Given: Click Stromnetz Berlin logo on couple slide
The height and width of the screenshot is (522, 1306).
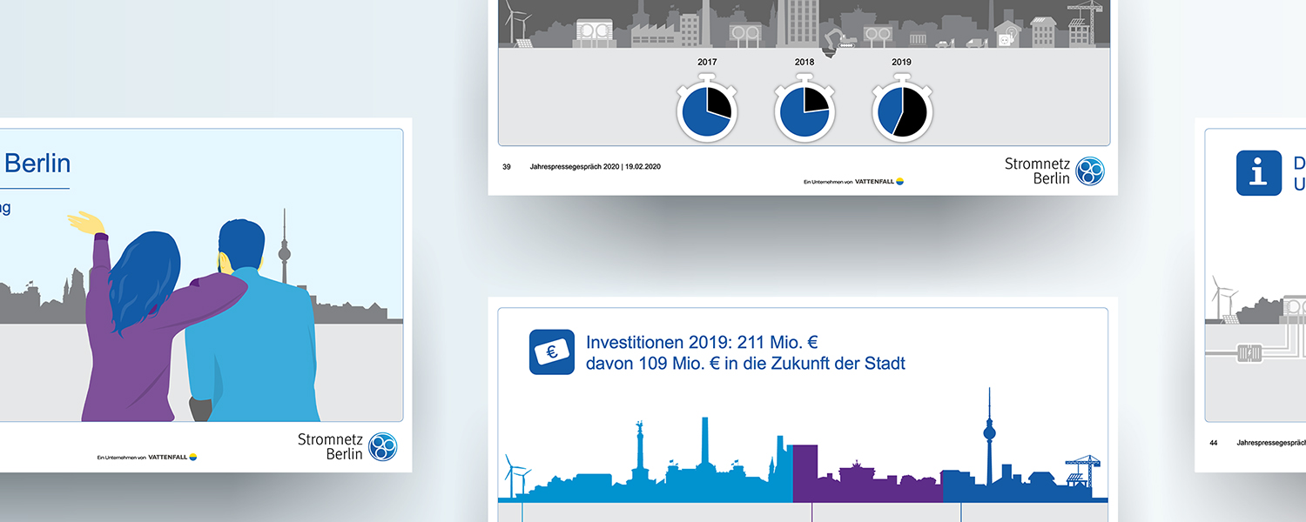Looking at the screenshot, I should [x=347, y=446].
